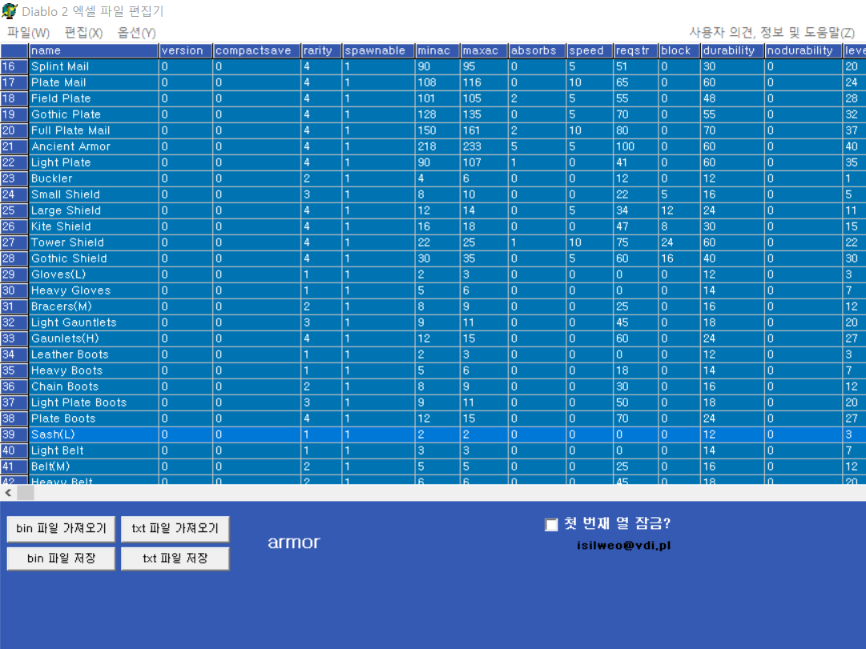Click the Bracers(M) name cell
This screenshot has height=649, width=866.
[x=94, y=306]
